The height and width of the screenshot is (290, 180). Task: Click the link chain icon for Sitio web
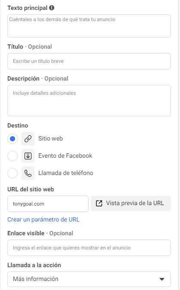point(28,139)
